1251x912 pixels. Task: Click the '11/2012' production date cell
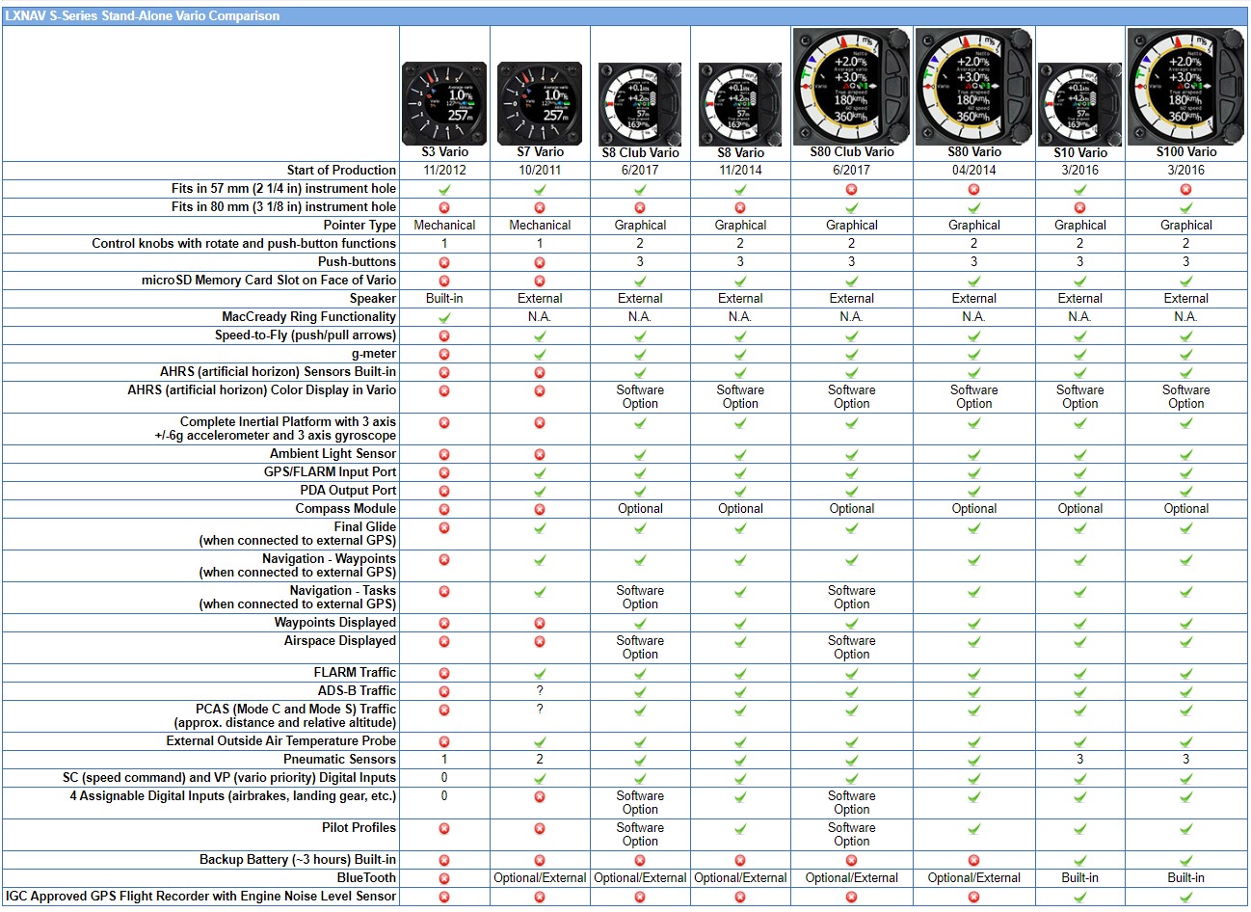pyautogui.click(x=444, y=171)
